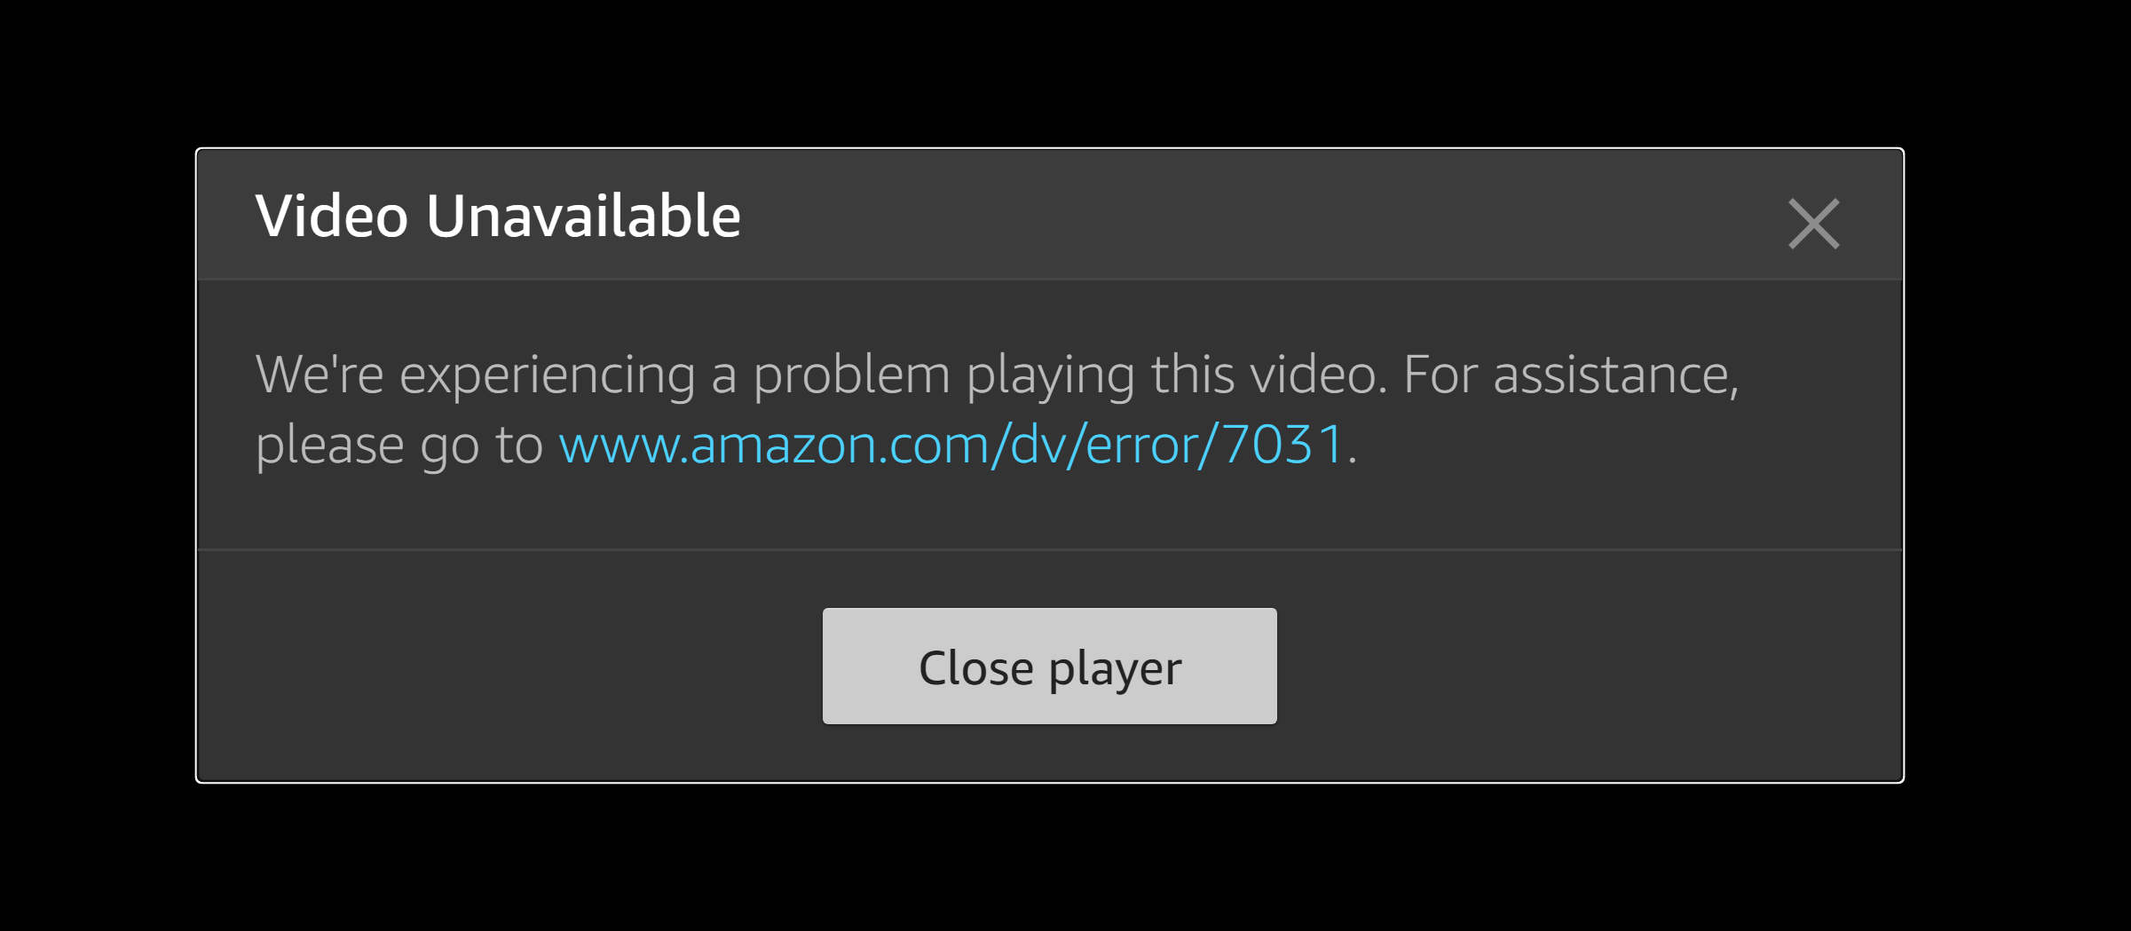
Task: Click the dialog footer area beside Close player
Action: click(1580, 666)
